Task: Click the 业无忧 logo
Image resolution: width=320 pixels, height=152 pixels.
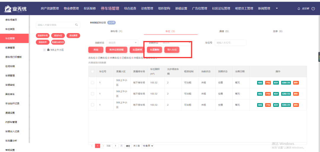Action: (15, 9)
